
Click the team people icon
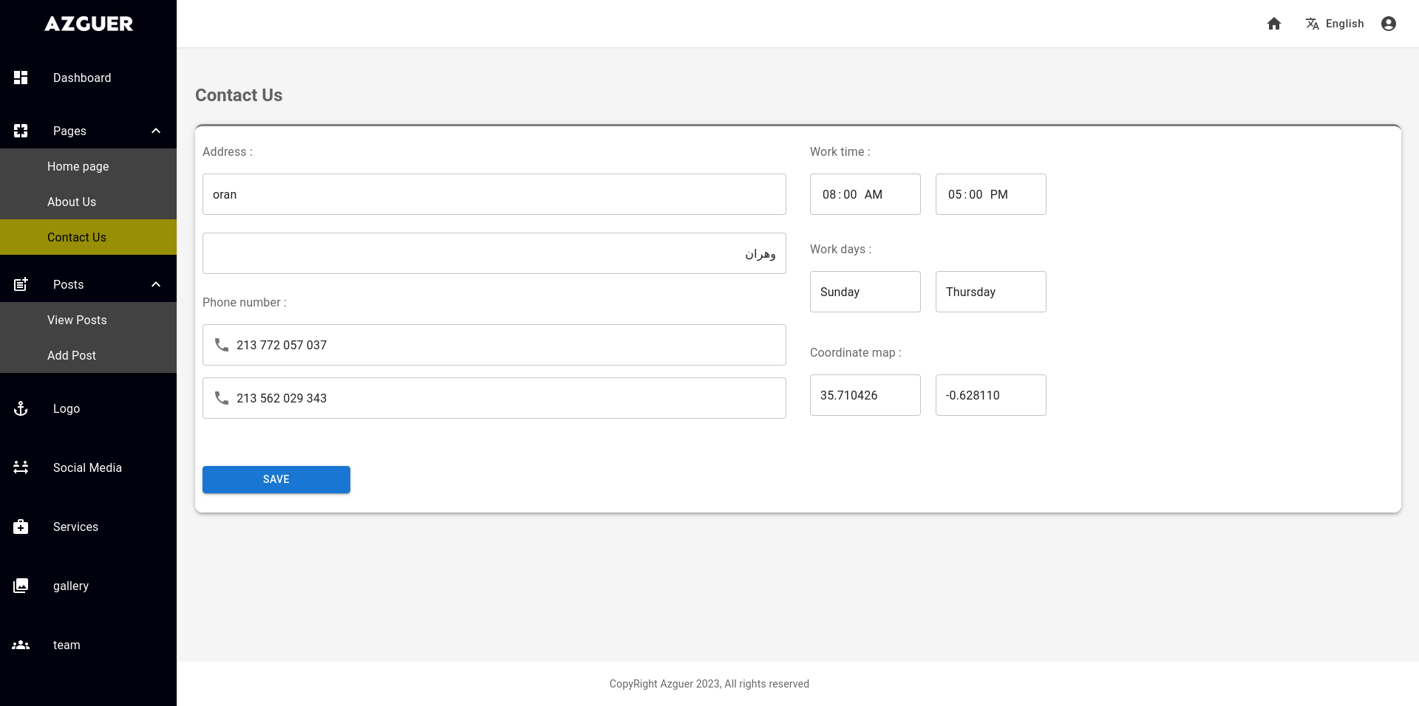point(21,645)
